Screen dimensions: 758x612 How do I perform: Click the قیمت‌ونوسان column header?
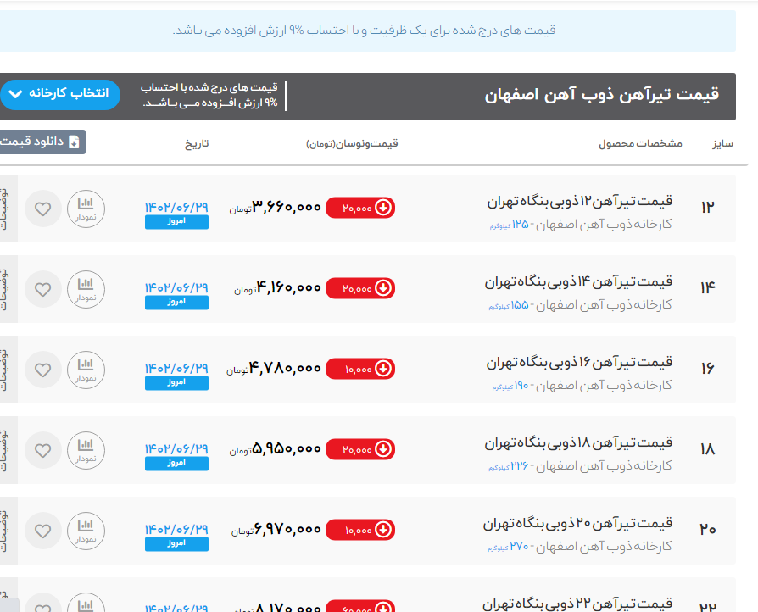[x=352, y=144]
